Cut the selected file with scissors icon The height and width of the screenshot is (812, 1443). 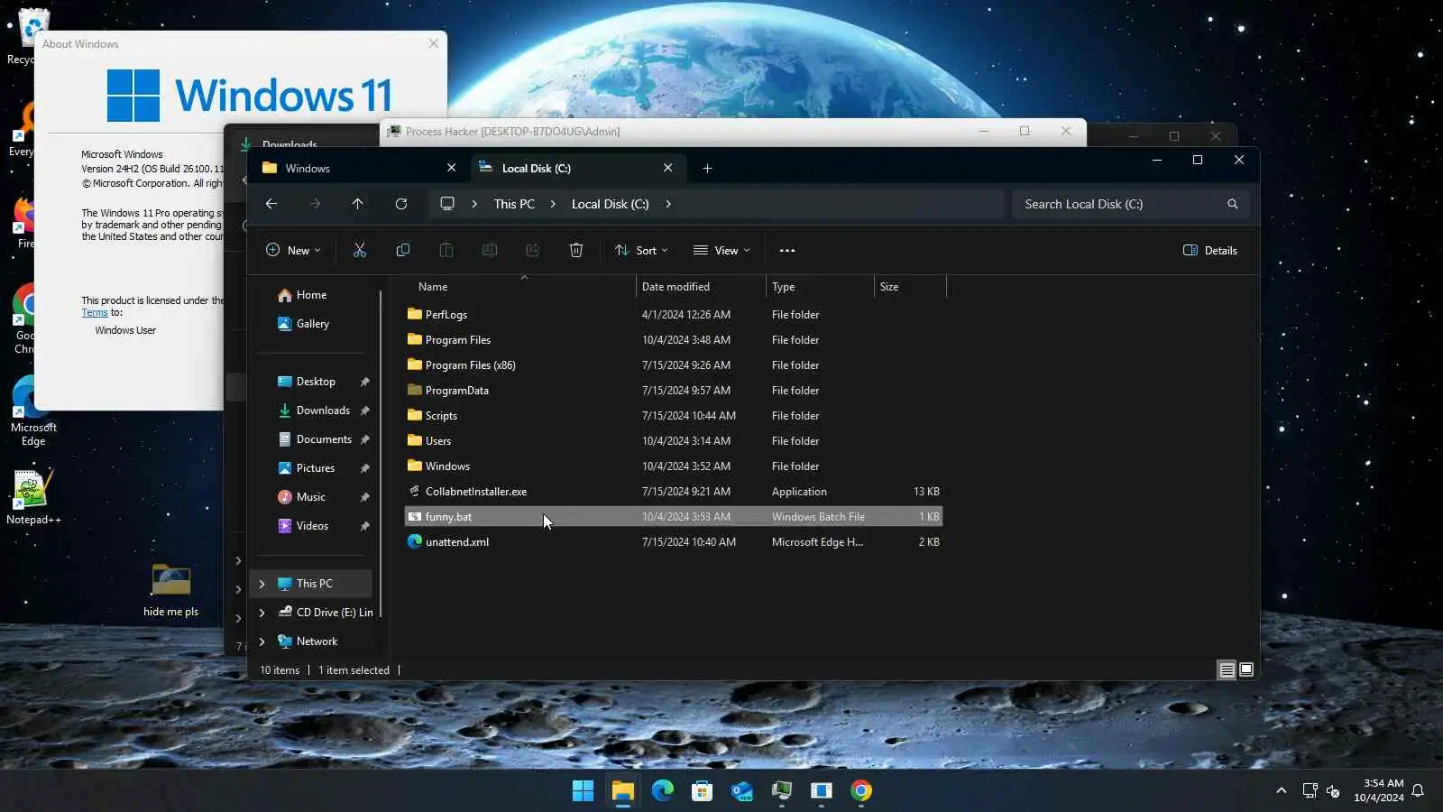(360, 251)
